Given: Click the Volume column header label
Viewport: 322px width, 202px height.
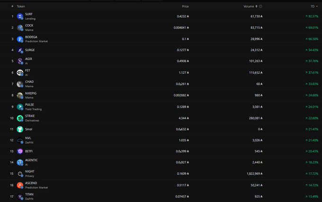Looking at the screenshot, I should tap(249, 6).
